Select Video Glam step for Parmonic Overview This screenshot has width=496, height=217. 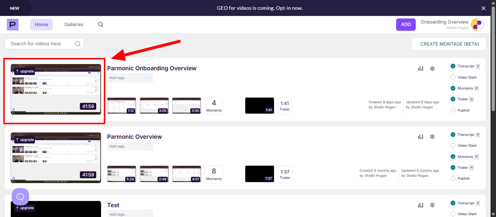click(463, 146)
